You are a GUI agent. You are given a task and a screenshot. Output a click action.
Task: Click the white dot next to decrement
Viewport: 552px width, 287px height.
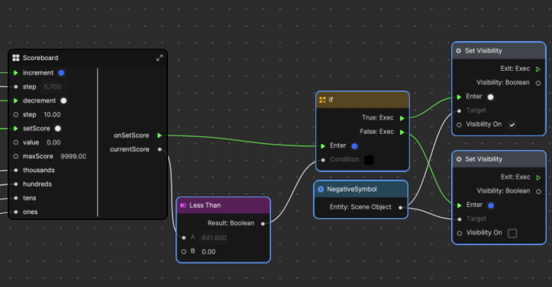[63, 100]
